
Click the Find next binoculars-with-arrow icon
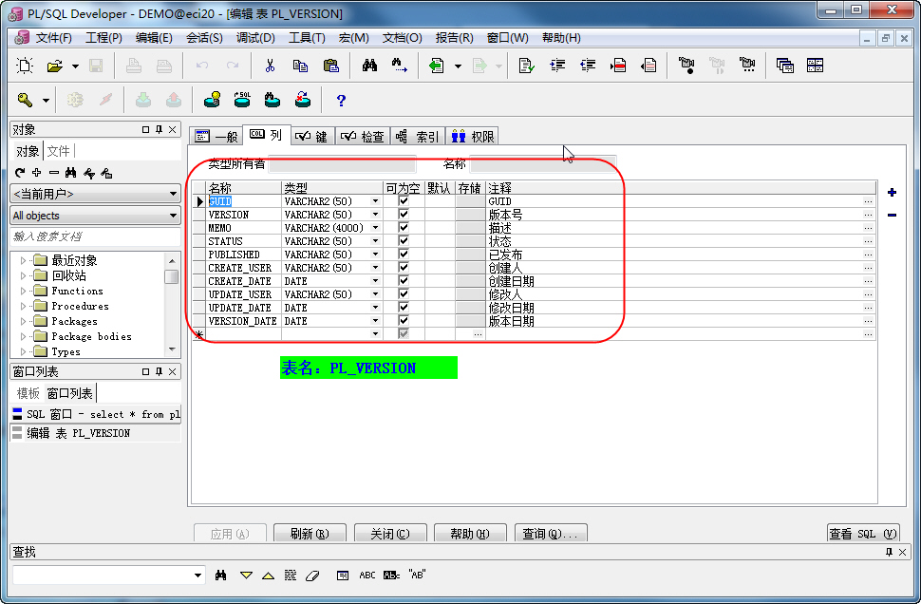tap(400, 66)
